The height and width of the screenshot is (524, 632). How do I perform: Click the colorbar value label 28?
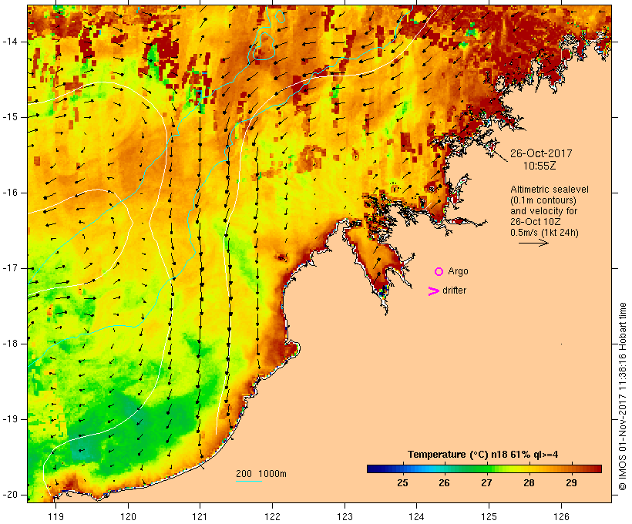tap(529, 483)
